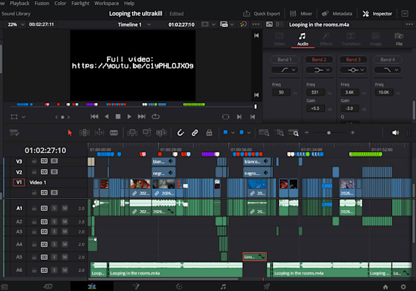Click the Detail zoom icon
Viewport: 416px width, 291px height.
pyautogui.click(x=279, y=132)
